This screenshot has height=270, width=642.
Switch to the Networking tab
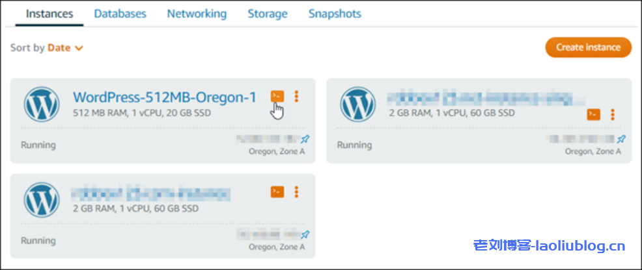[x=197, y=14]
